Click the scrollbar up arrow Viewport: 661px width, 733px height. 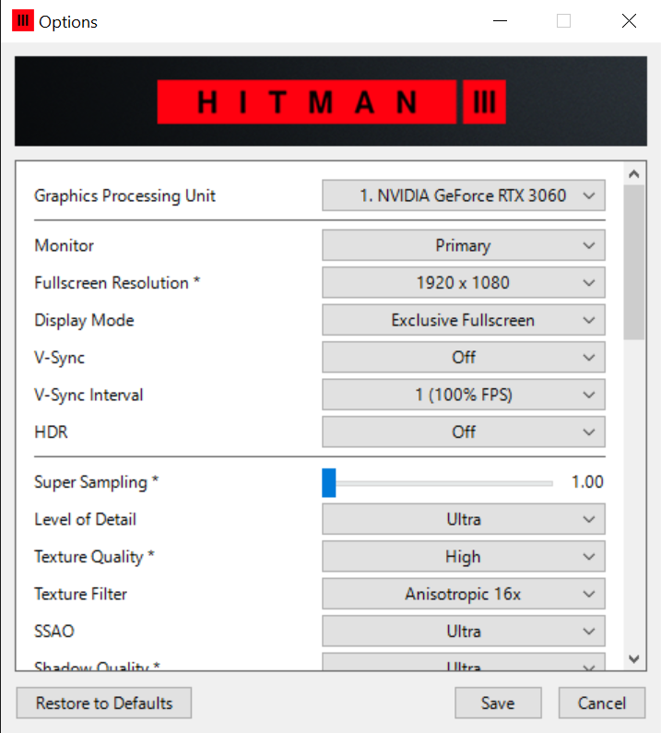tap(633, 173)
